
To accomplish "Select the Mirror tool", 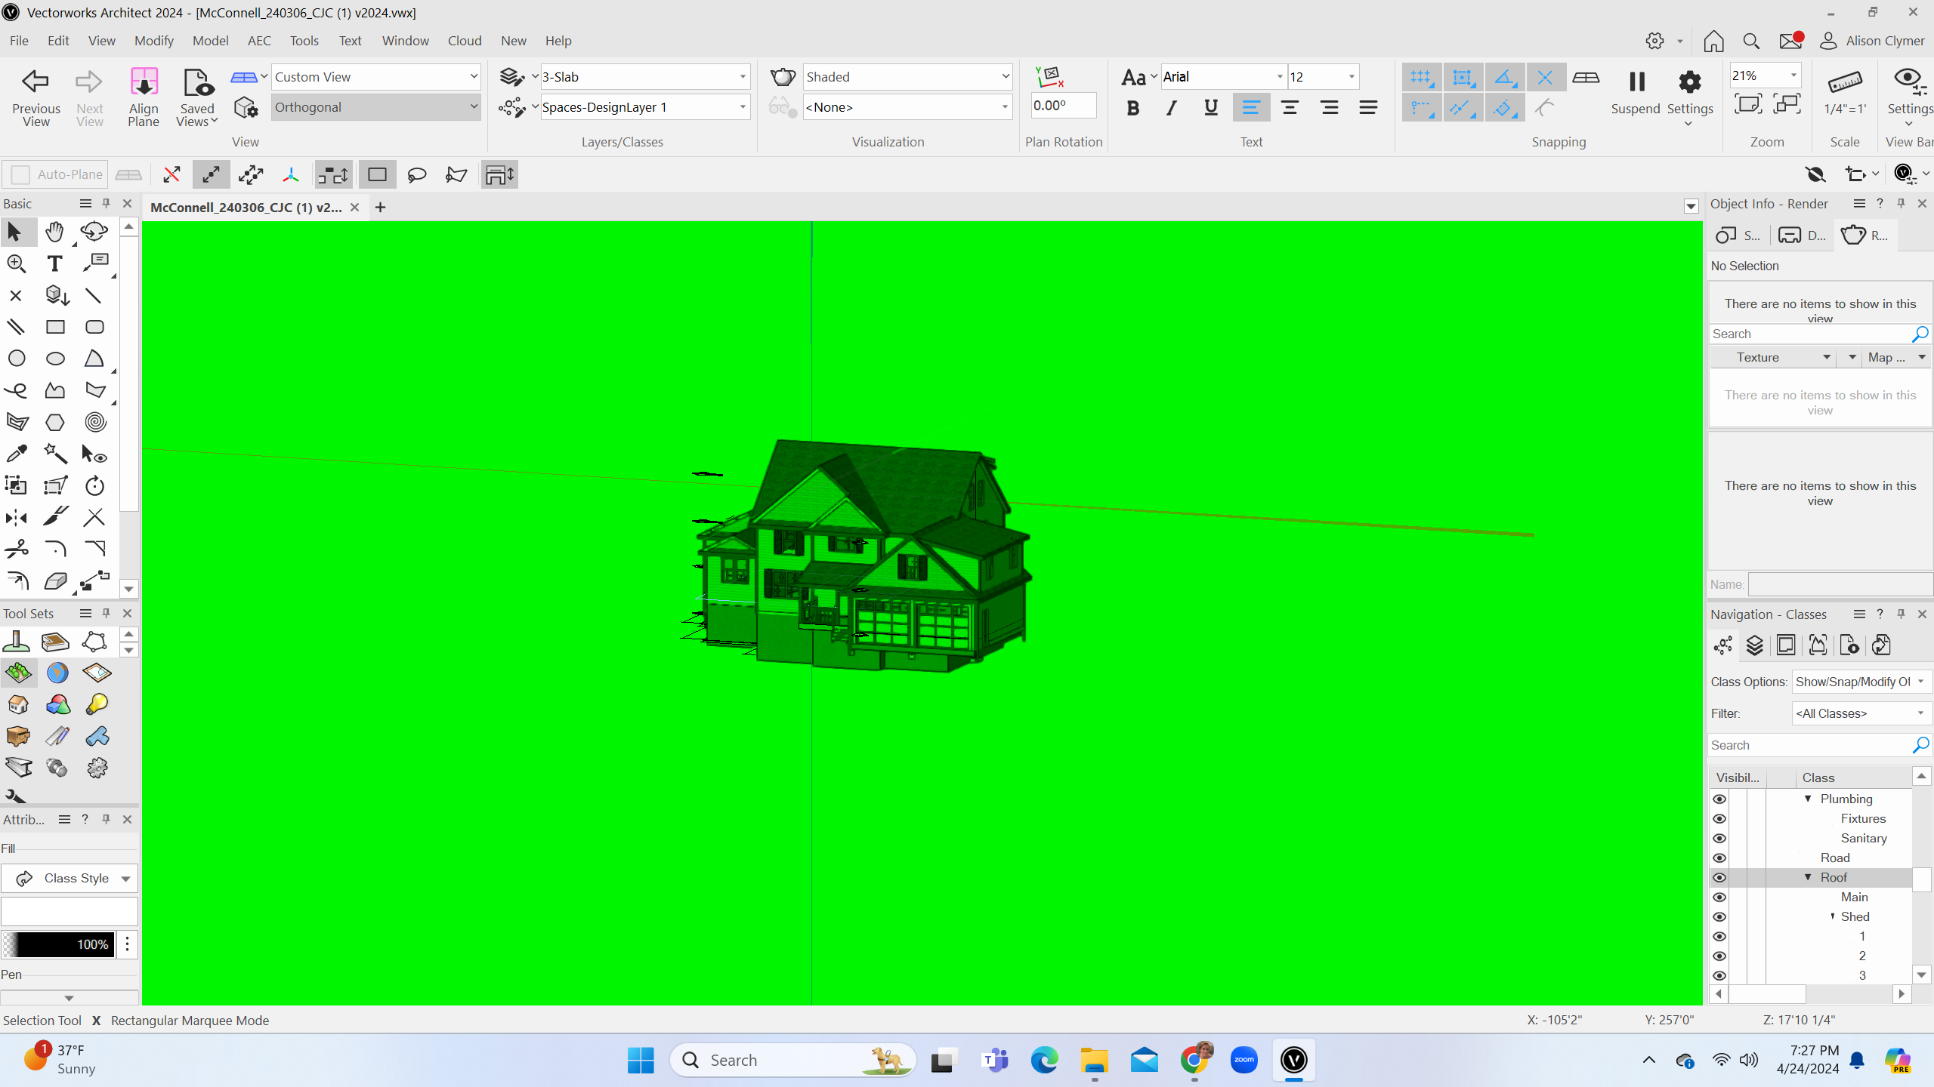I will coord(16,518).
